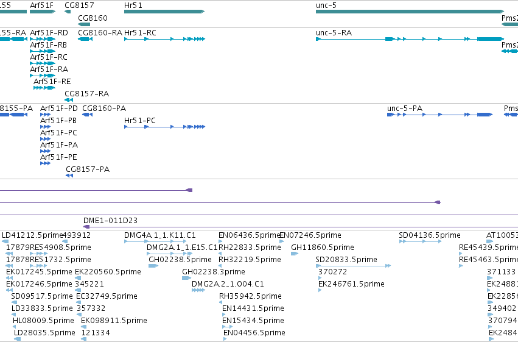Select the CG8157-PA CDS arrows

tap(69, 176)
